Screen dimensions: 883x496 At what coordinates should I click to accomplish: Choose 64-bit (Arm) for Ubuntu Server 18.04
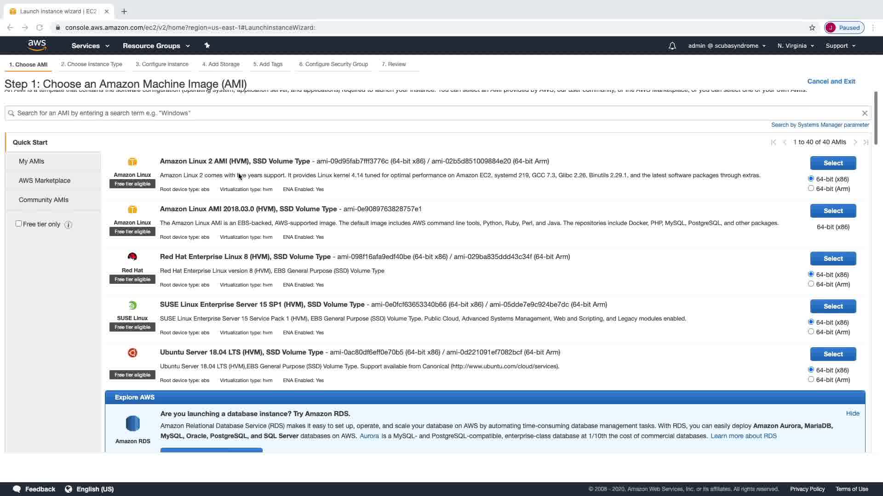[x=811, y=379]
